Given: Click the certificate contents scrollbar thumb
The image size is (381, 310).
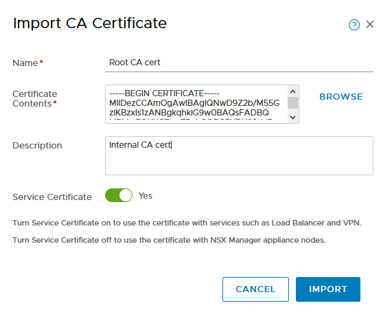Looking at the screenshot, I should 293,102.
